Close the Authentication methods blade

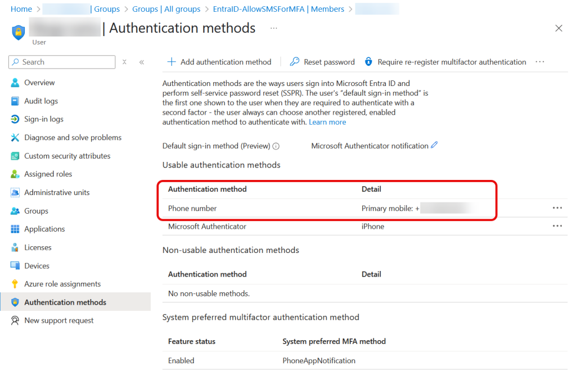point(559,28)
